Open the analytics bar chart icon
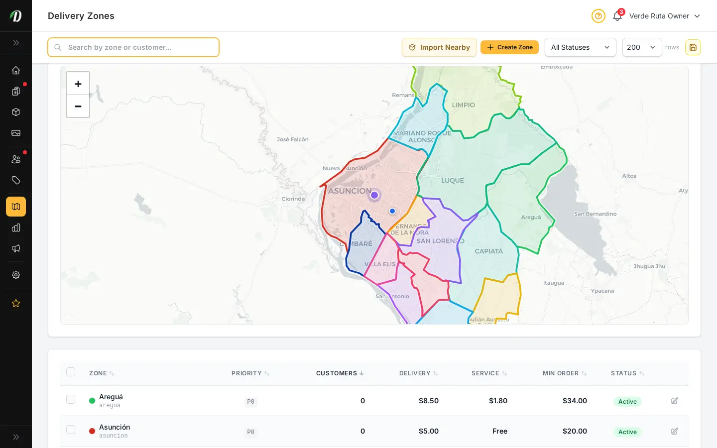717x448 pixels. point(16,227)
